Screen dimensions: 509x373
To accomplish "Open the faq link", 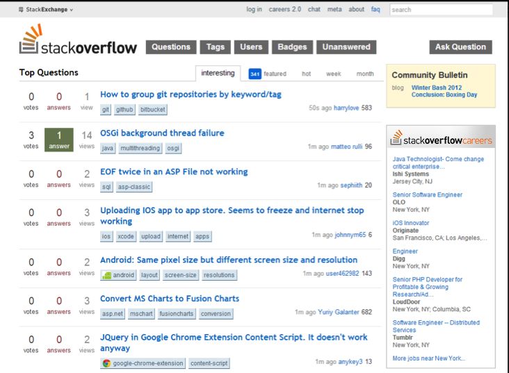I will (x=375, y=10).
